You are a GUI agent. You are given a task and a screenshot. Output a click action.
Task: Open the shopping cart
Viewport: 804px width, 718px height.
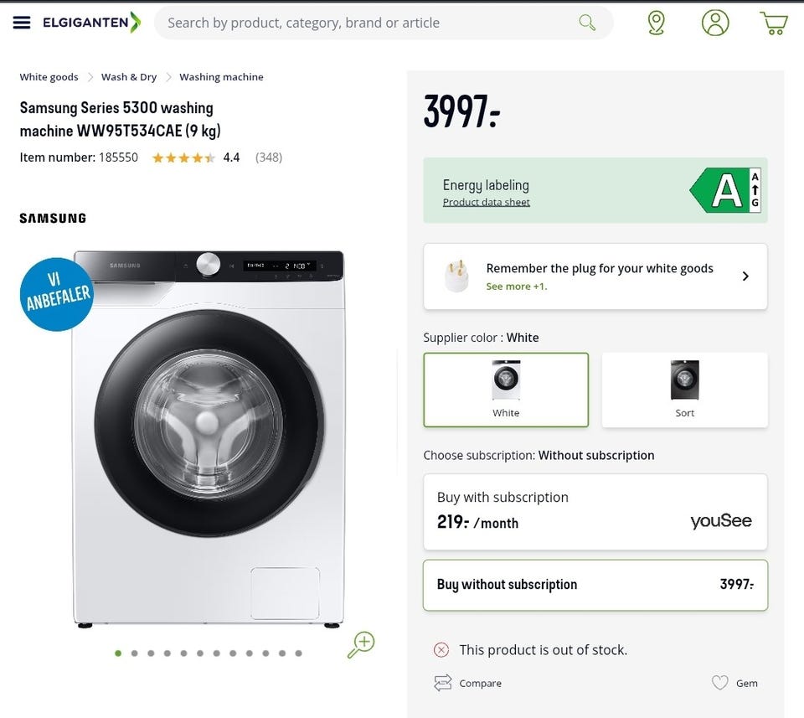[774, 23]
